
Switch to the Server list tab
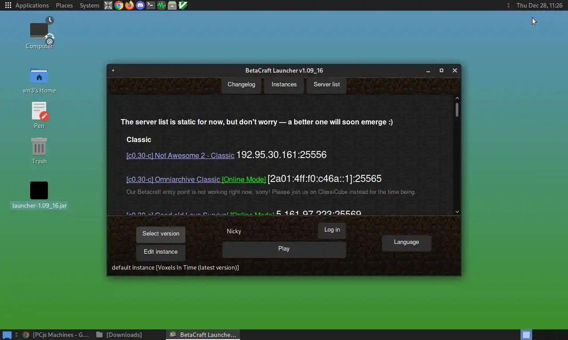(x=327, y=85)
